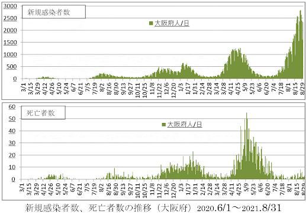Click the tallest death bar near 55 in May
This screenshot has width=306, height=214.
click(x=246, y=146)
